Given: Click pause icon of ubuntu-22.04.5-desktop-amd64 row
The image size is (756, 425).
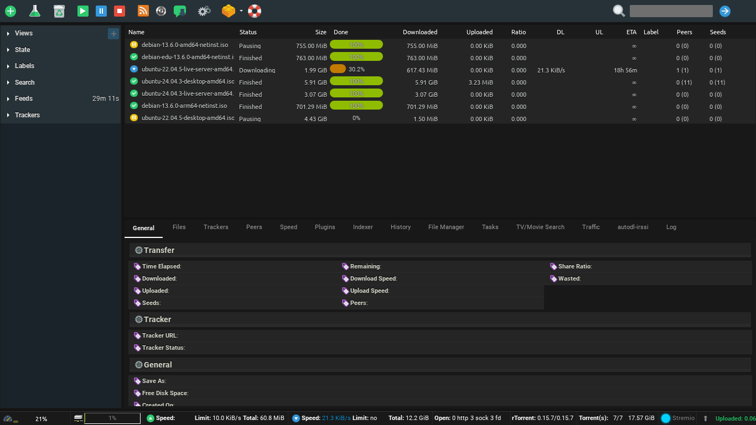Looking at the screenshot, I should [x=134, y=118].
